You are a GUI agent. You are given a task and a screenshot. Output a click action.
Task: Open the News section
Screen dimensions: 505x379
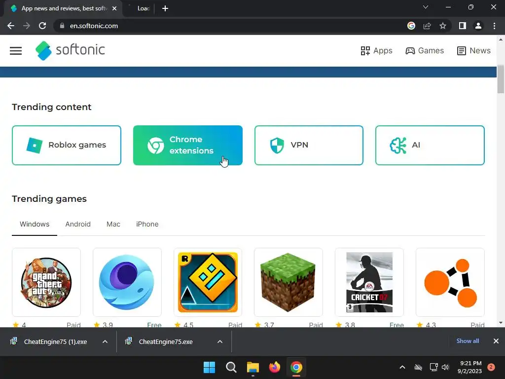click(474, 51)
